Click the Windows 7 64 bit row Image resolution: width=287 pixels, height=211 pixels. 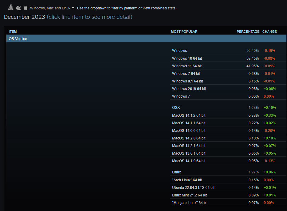186,74
